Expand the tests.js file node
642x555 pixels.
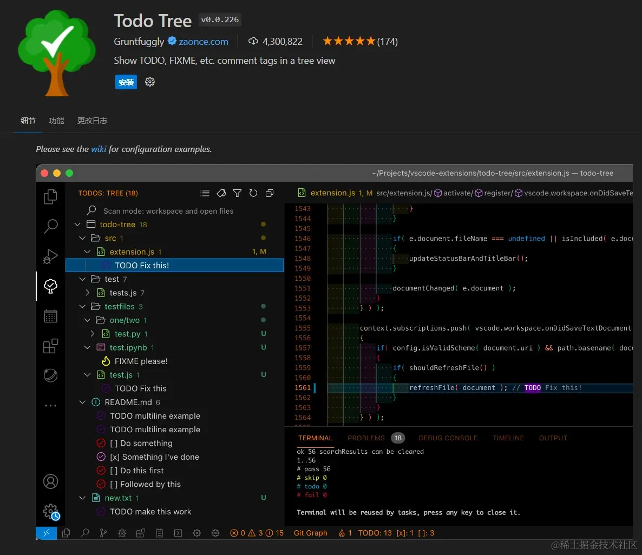[x=87, y=293]
